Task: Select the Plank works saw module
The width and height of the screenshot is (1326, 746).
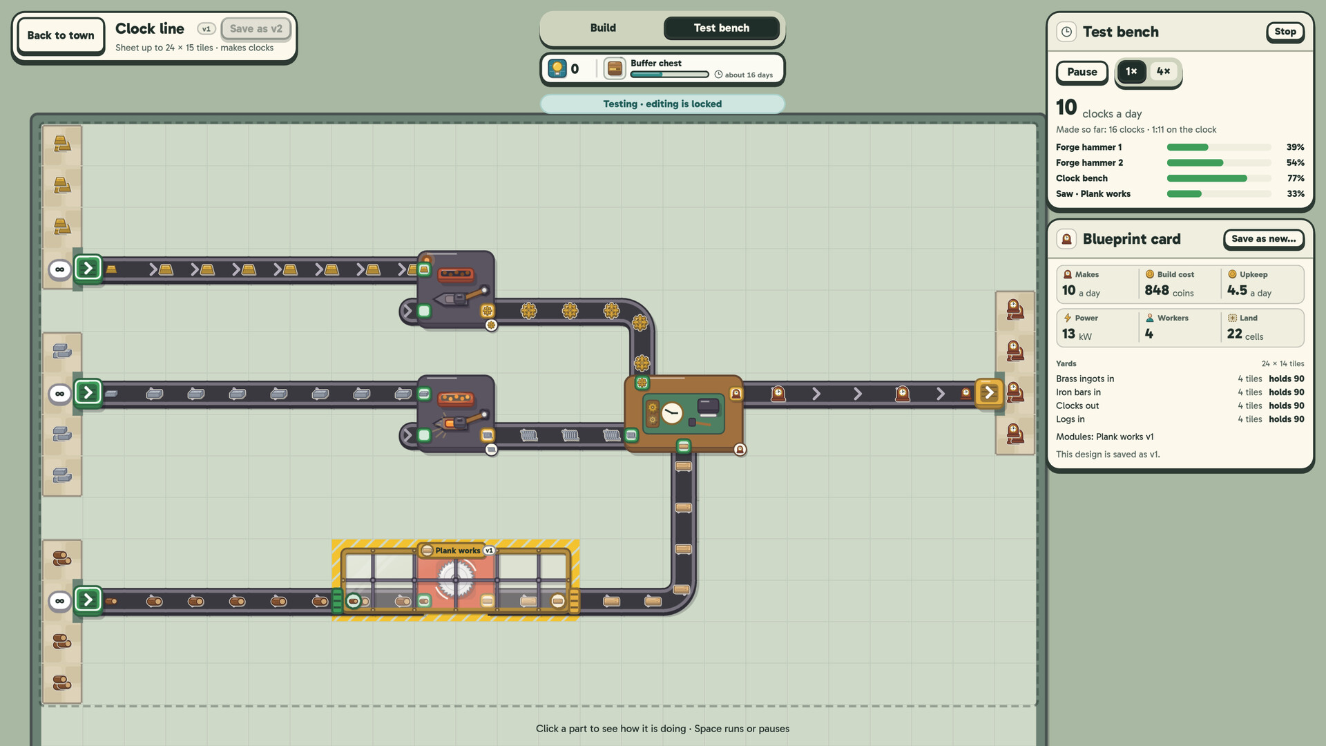Action: (456, 580)
